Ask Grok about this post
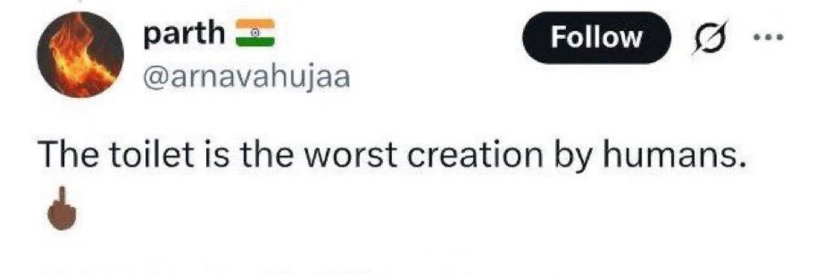This screenshot has height=274, width=824. click(x=709, y=38)
